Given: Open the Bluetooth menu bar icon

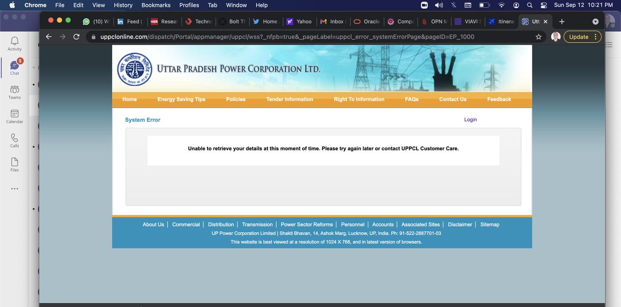Looking at the screenshot, I should (x=453, y=5).
